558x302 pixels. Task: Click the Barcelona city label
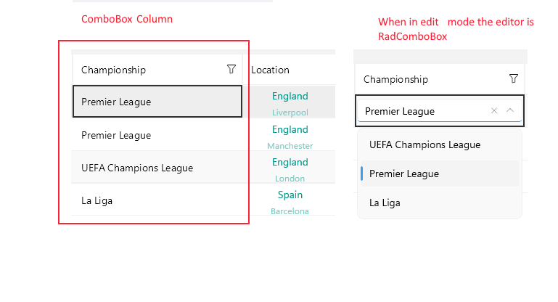pyautogui.click(x=290, y=211)
